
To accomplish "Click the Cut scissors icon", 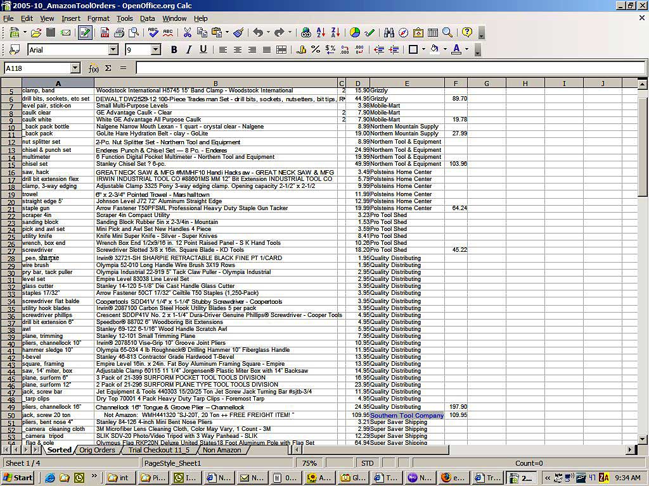I will click(x=187, y=33).
